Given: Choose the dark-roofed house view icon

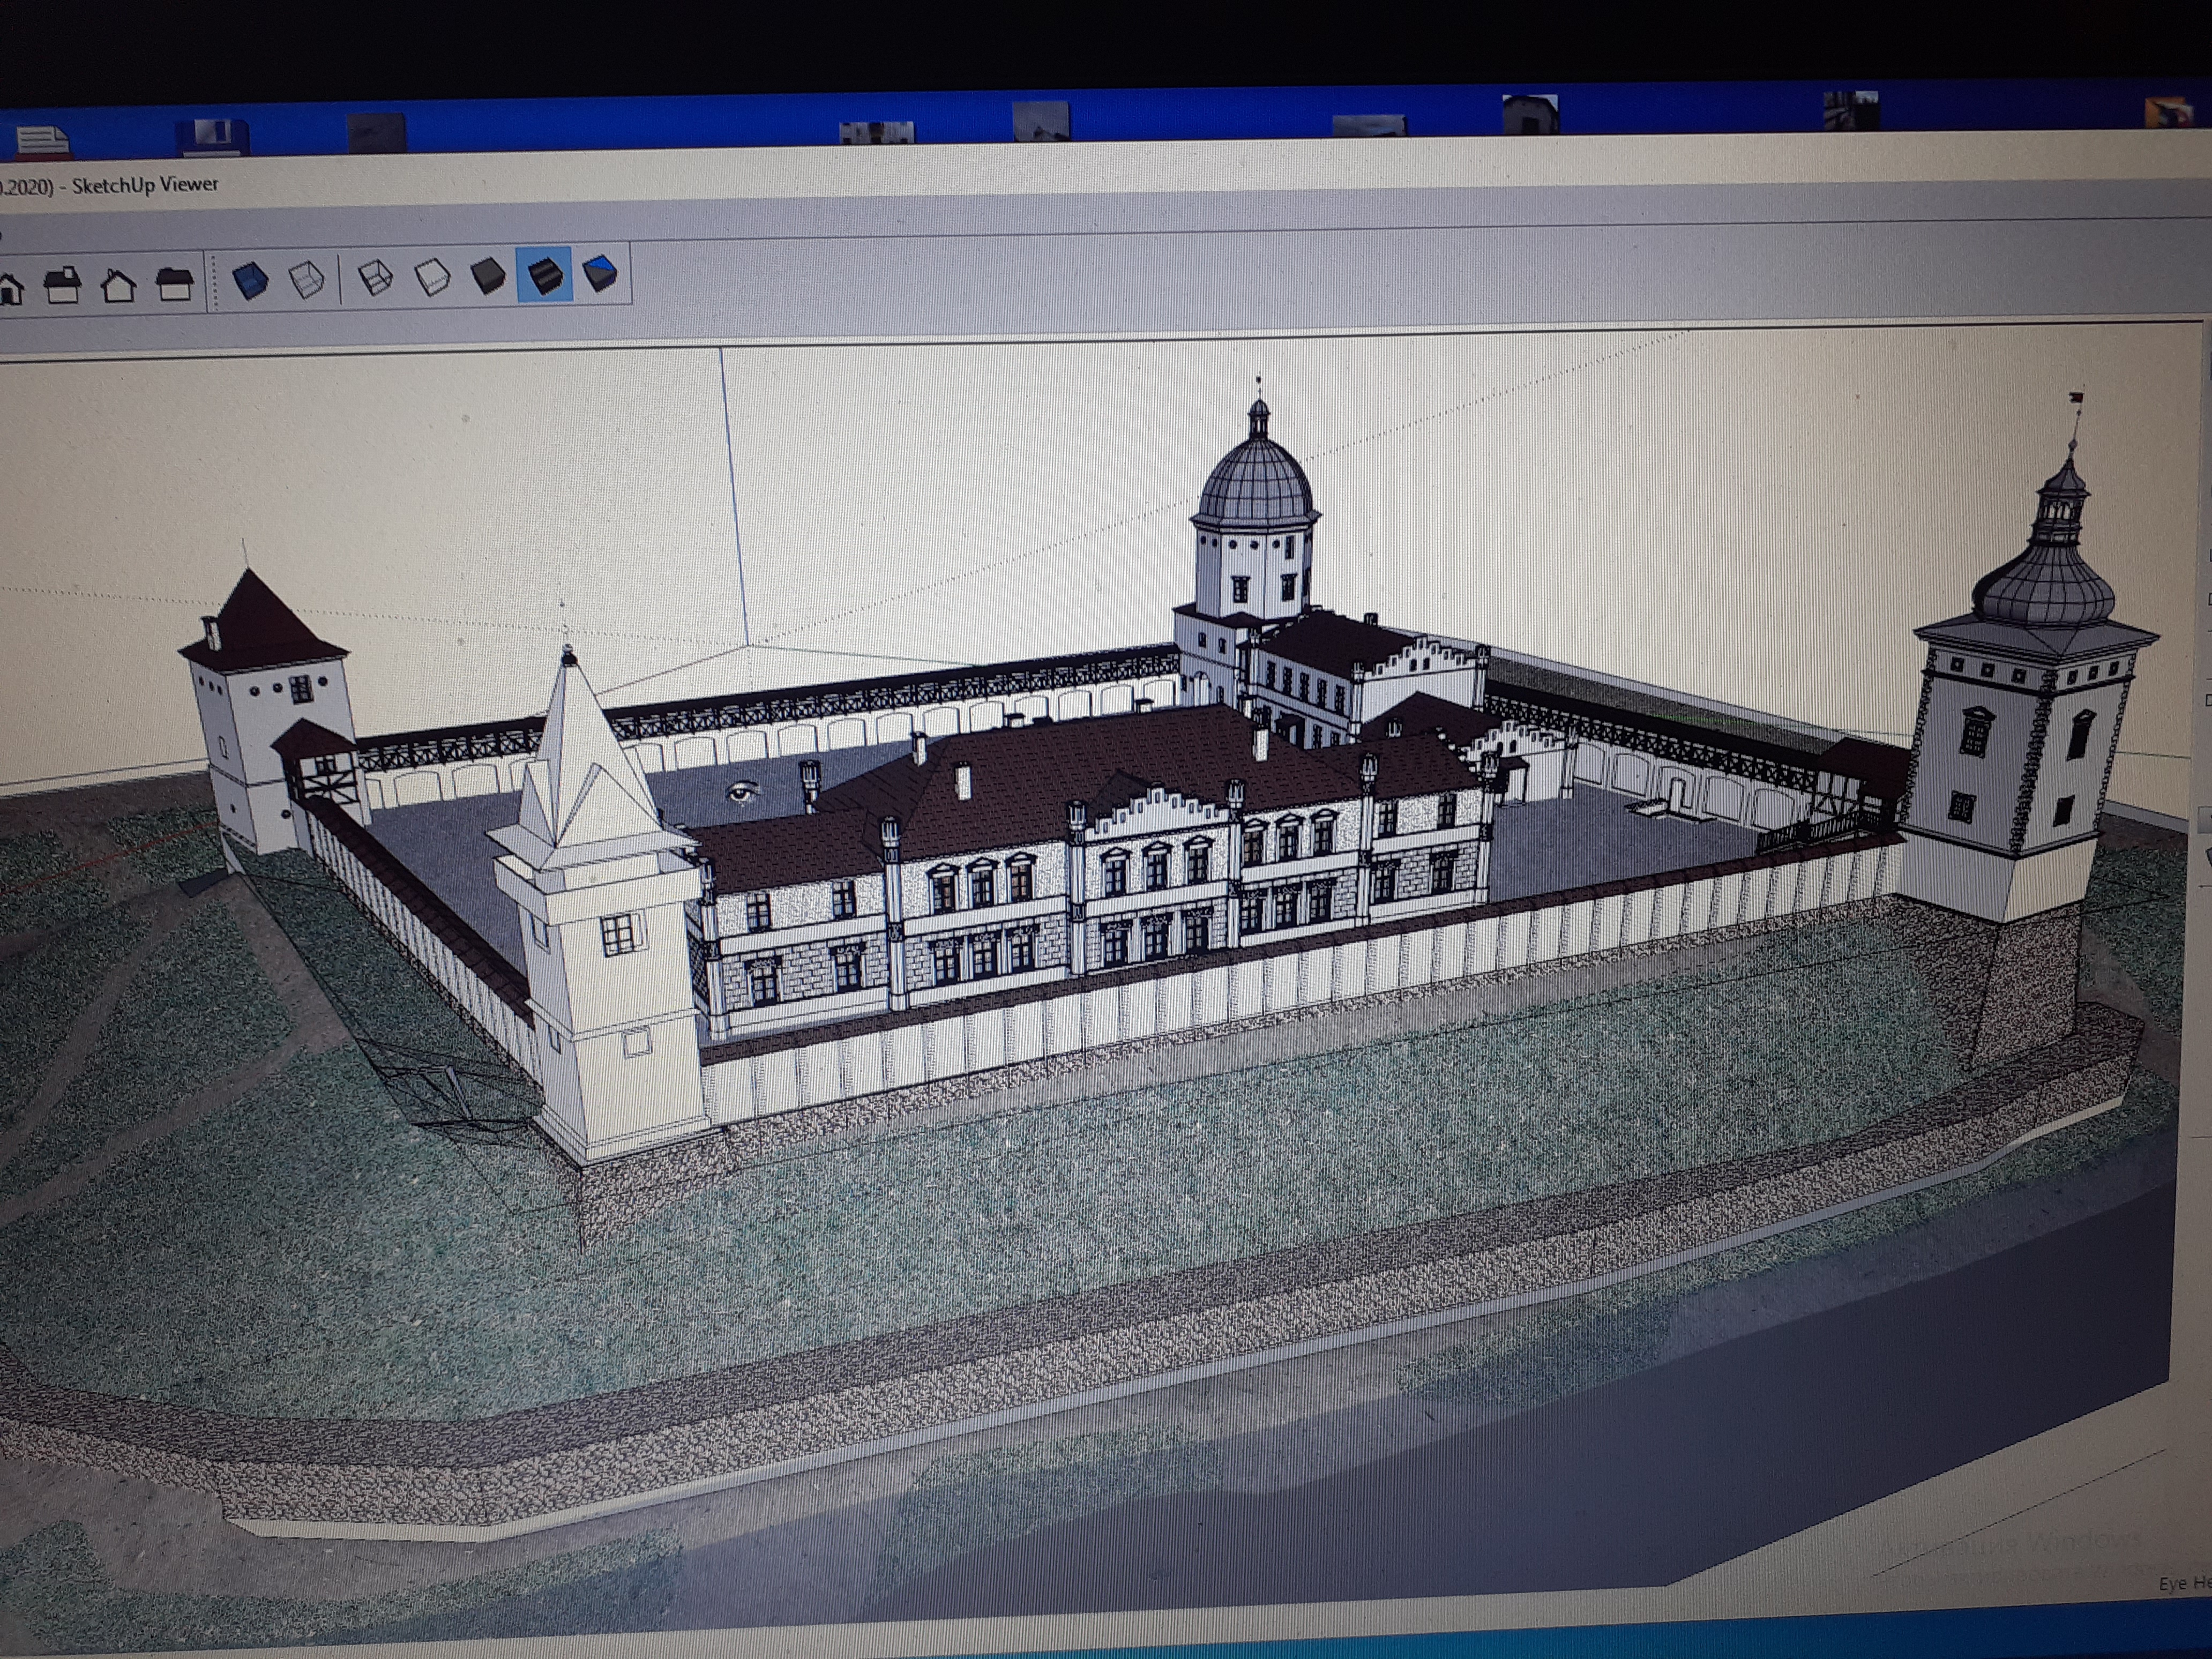Looking at the screenshot, I should tap(175, 285).
